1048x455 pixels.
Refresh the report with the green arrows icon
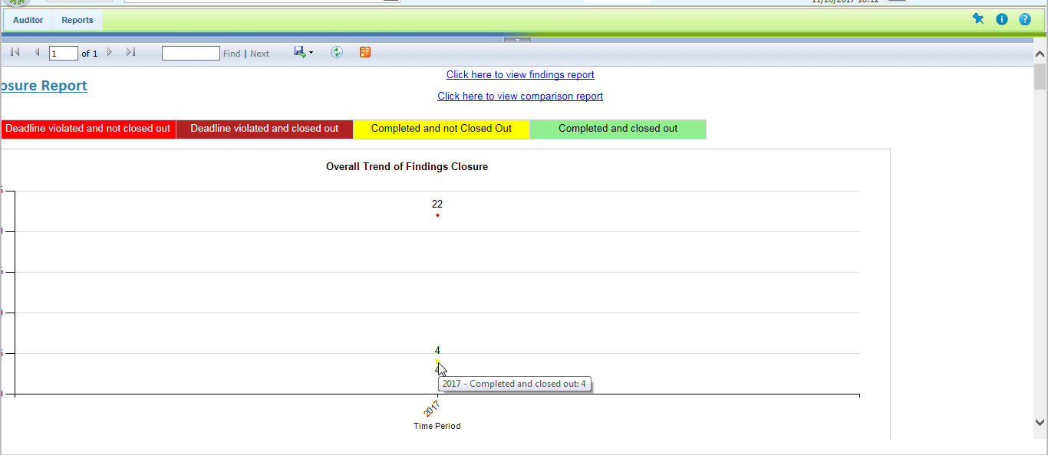[337, 52]
